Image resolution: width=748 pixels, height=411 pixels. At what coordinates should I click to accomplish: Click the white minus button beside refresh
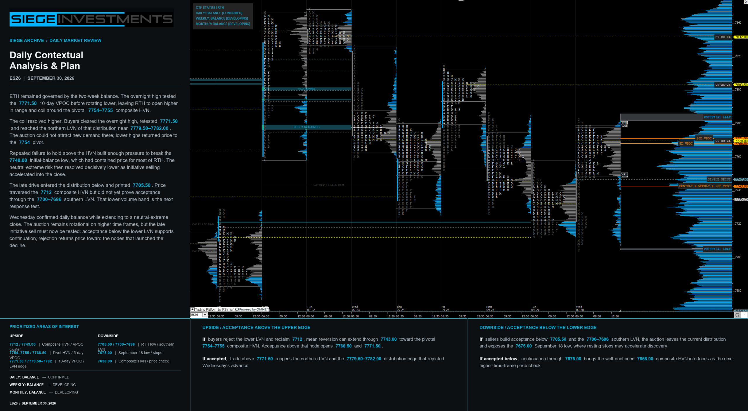(744, 315)
